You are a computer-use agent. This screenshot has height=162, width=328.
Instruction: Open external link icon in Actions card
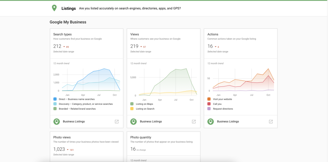pos(271,121)
